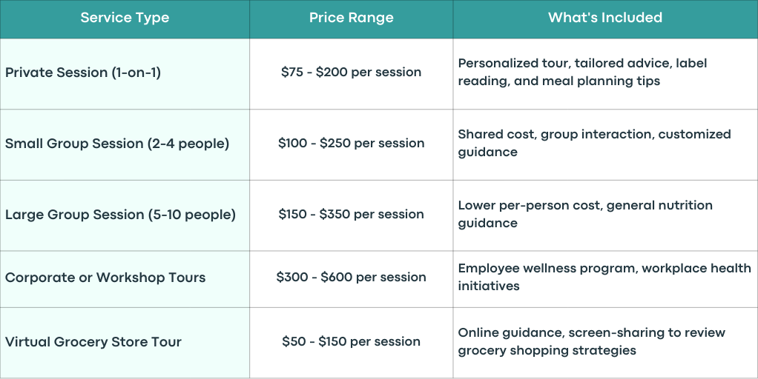758x379 pixels.
Task: Select the Private Session (1-on-1) cell
Action: tap(125, 74)
